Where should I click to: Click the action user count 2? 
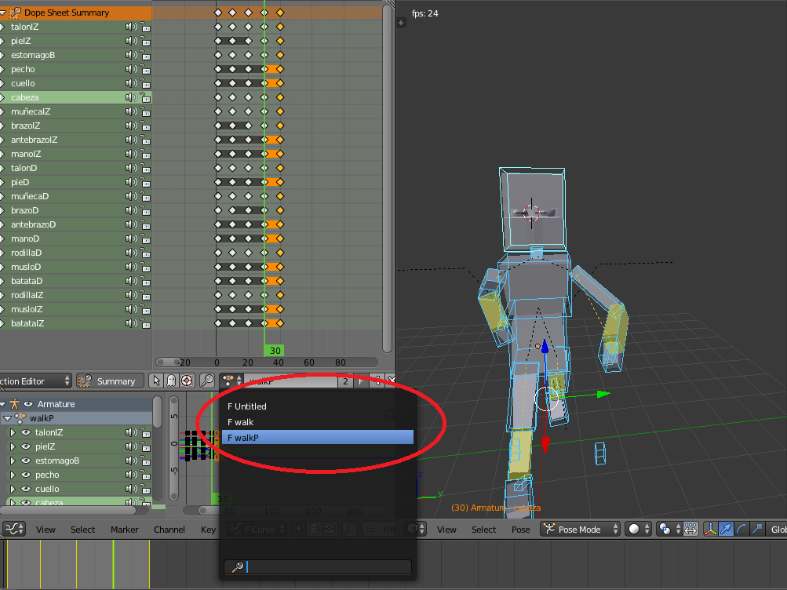345,381
